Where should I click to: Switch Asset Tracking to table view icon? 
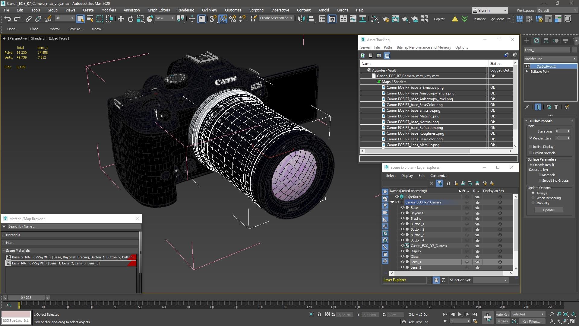387,56
